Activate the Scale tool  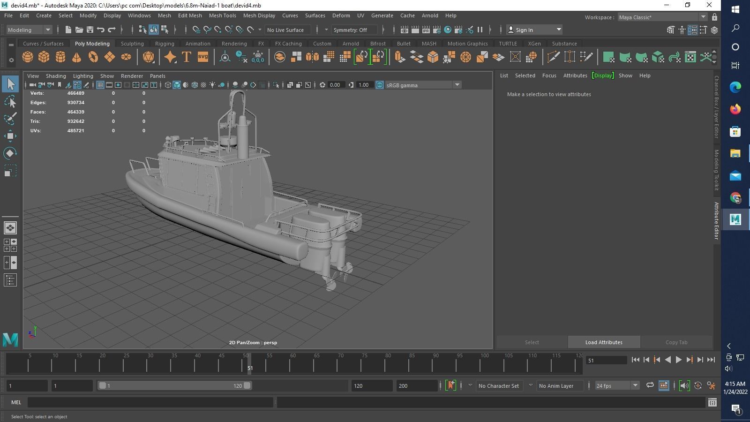tap(10, 171)
